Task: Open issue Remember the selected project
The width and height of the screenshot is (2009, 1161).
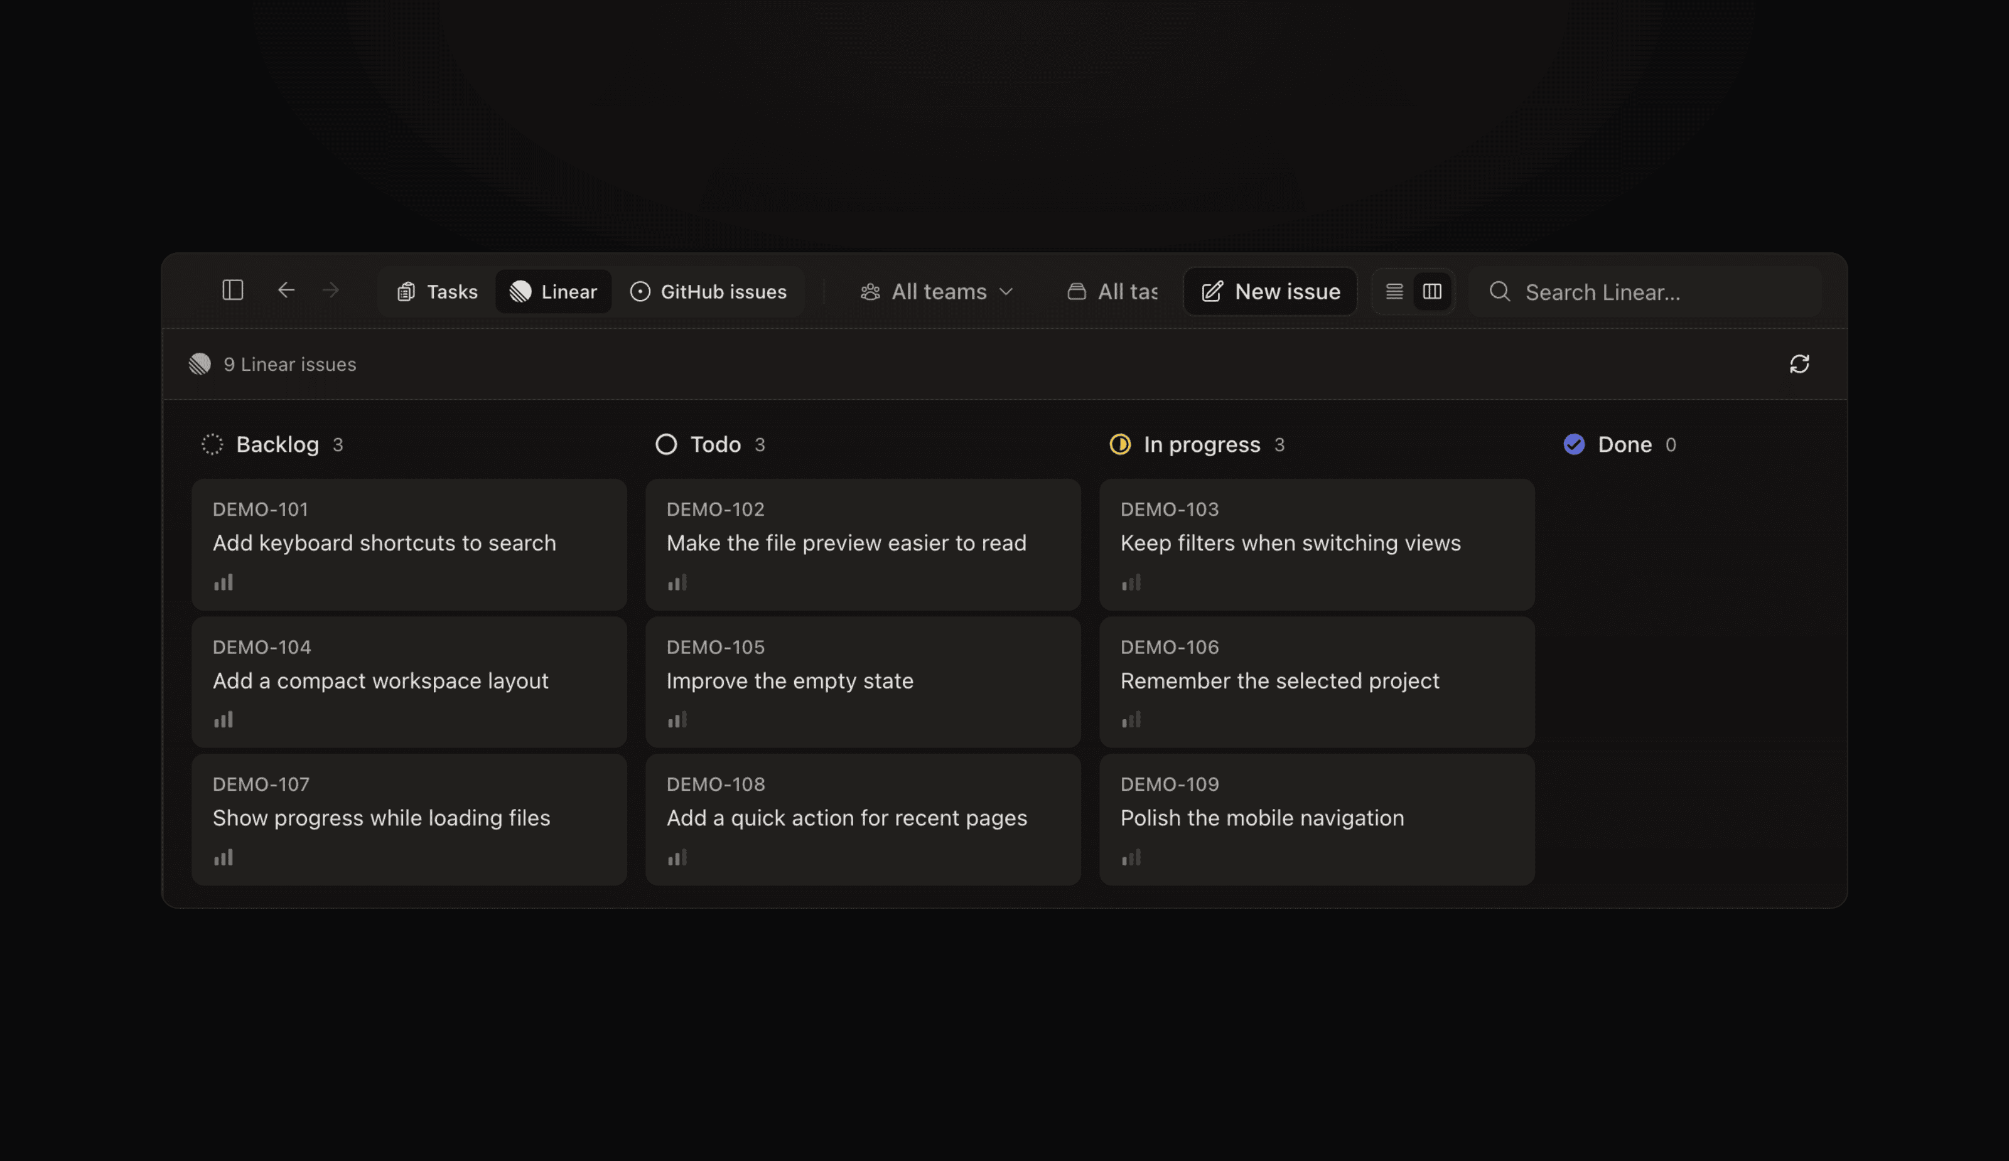Action: coord(1317,682)
